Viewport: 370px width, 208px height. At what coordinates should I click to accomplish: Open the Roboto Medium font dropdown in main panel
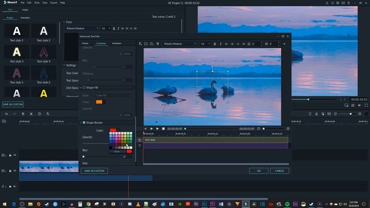82,28
